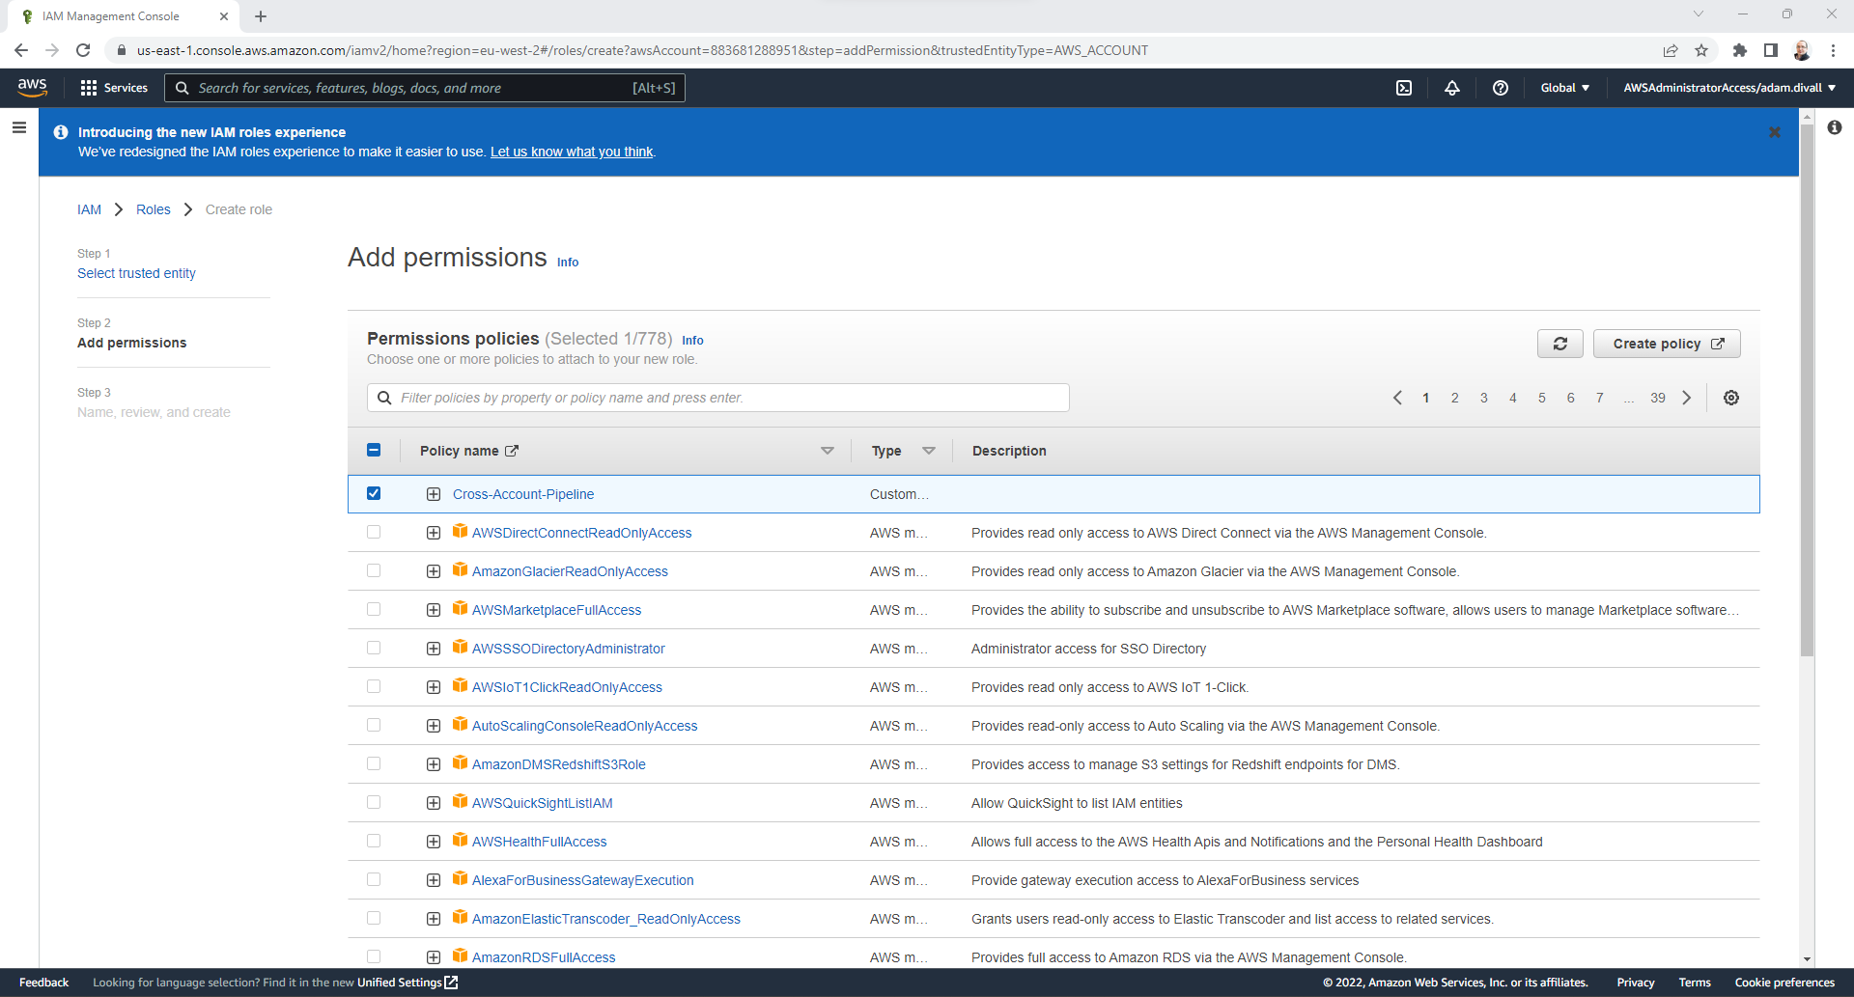Open Let us know what you think link
The height and width of the screenshot is (997, 1854).
pos(572,152)
